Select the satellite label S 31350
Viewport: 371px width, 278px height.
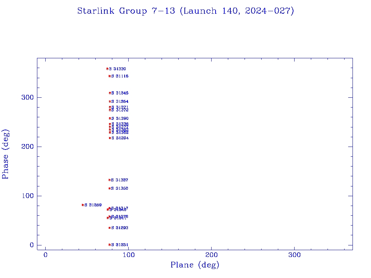[120, 188]
